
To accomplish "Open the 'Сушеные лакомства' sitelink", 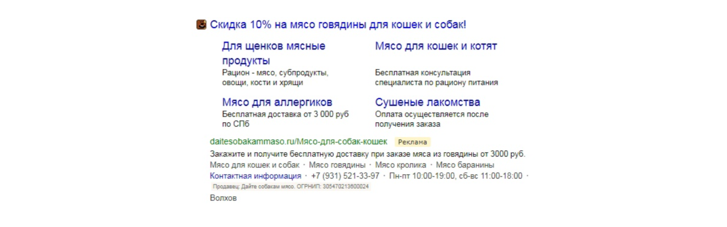I will 428,102.
